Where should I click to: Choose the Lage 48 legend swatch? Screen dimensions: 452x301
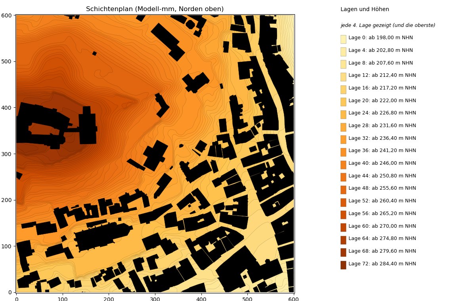[343, 190]
